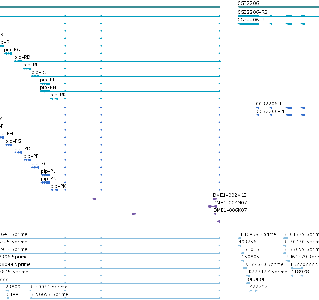Select the 150805 feature label
Viewport: 319px width, 300px height.
pyautogui.click(x=250, y=257)
